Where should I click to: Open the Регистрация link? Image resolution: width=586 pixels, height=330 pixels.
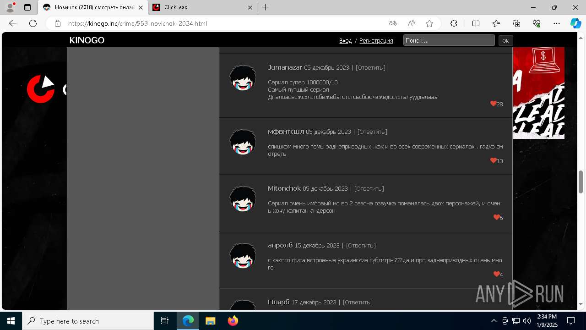click(x=376, y=41)
